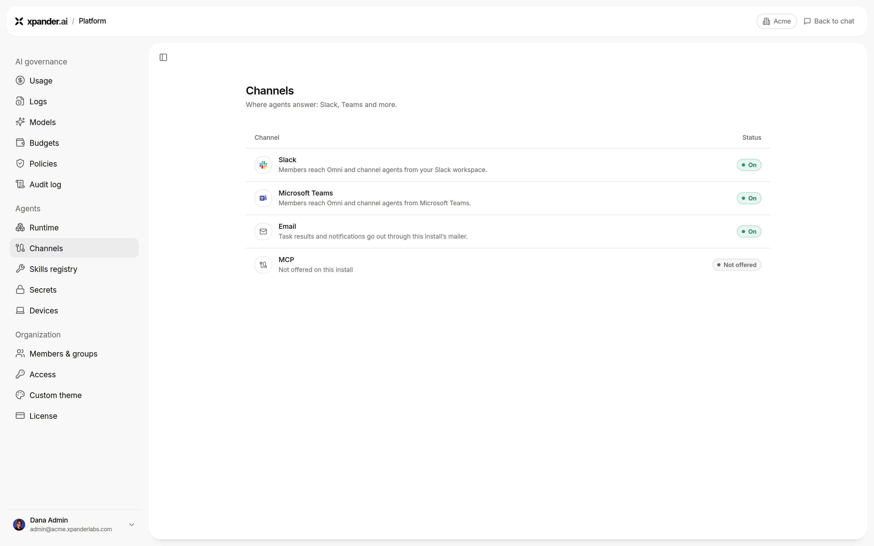
Task: Open the Acme organization switcher
Action: pyautogui.click(x=776, y=21)
